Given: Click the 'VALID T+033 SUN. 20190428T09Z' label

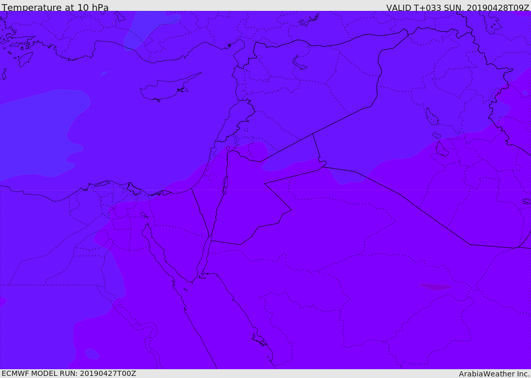Looking at the screenshot, I should coord(457,7).
